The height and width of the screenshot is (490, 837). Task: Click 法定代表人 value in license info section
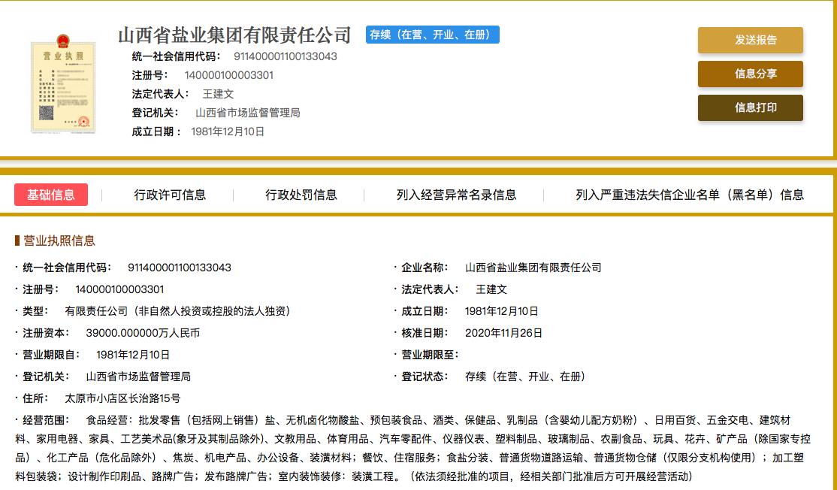pyautogui.click(x=491, y=289)
